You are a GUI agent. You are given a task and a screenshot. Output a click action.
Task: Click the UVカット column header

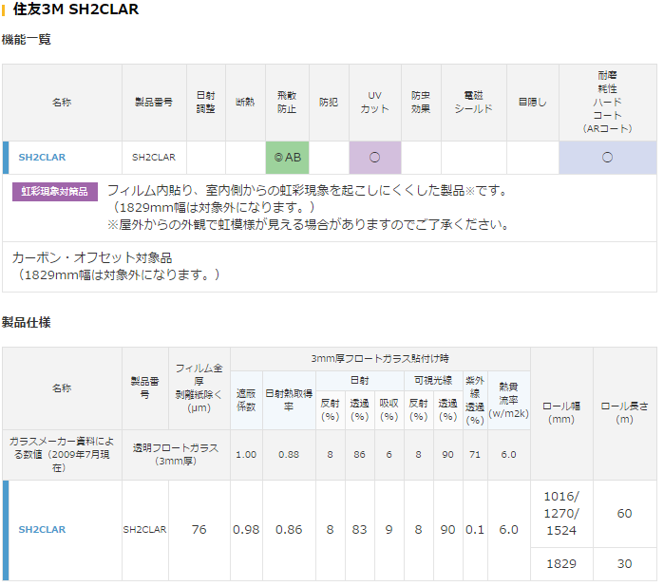(x=375, y=102)
